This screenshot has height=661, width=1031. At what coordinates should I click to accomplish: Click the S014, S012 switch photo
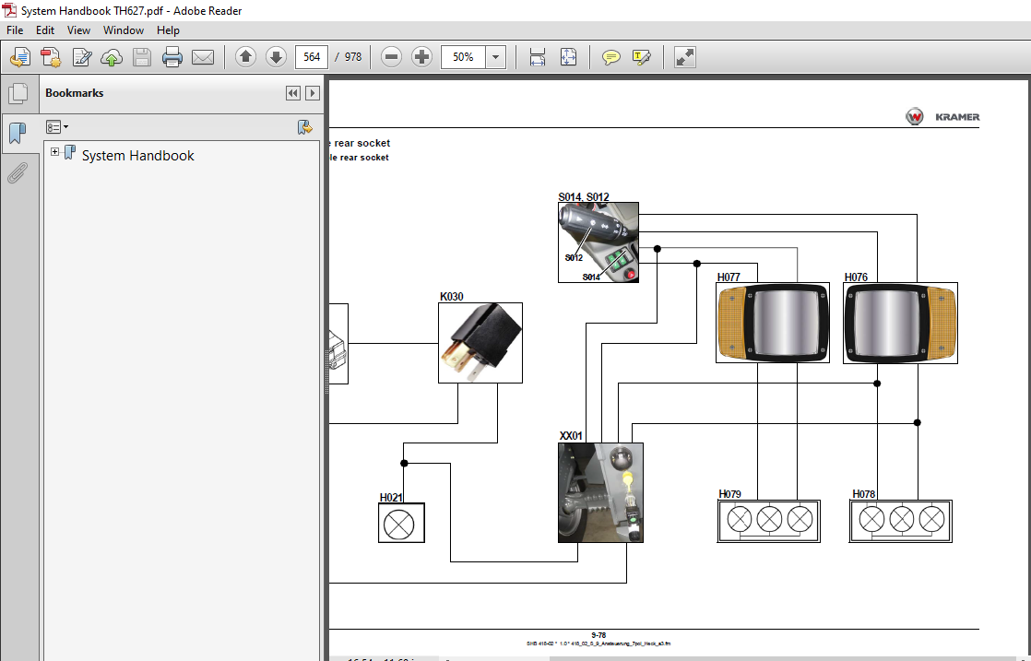coord(598,242)
